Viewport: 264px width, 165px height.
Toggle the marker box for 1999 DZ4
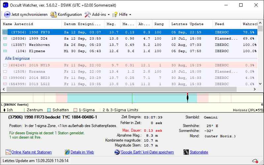[x=5, y=39]
